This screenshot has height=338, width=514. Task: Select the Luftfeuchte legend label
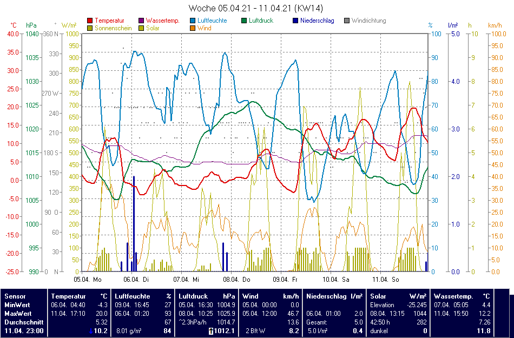click(x=212, y=21)
